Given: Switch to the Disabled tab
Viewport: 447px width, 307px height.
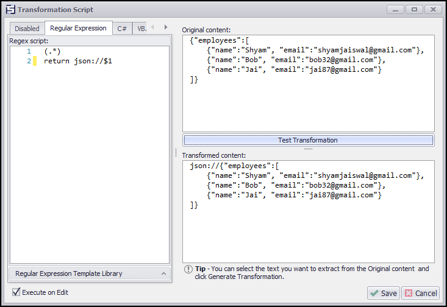Looking at the screenshot, I should coord(27,29).
